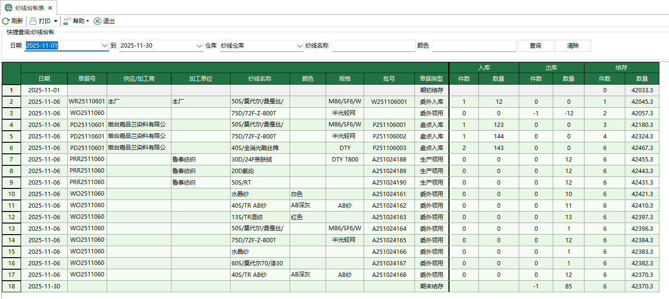Click the 刷新 refresh icon
The width and height of the screenshot is (669, 299).
(6, 21)
